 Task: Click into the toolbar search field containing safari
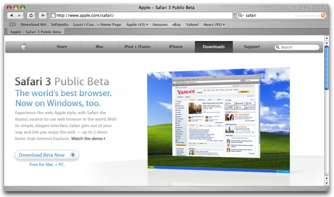click(282, 15)
